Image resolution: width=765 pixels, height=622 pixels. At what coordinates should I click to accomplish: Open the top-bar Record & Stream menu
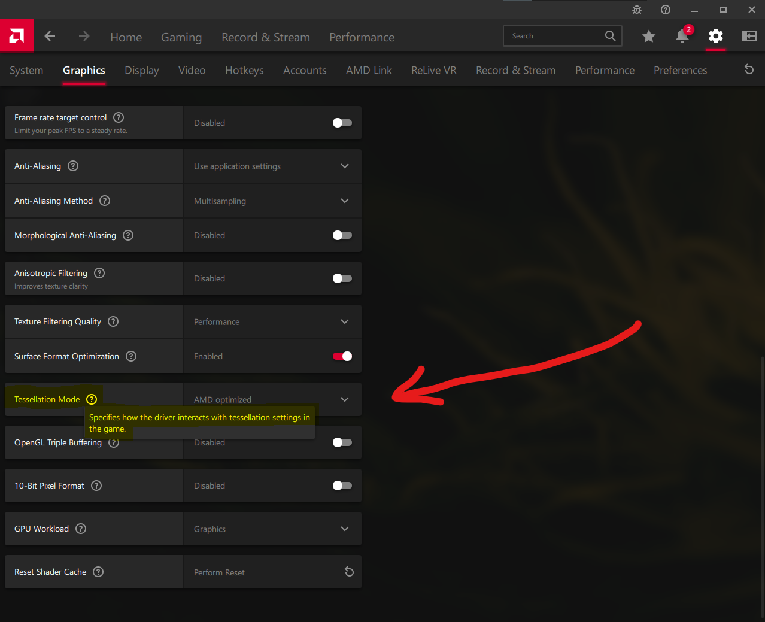coord(266,37)
